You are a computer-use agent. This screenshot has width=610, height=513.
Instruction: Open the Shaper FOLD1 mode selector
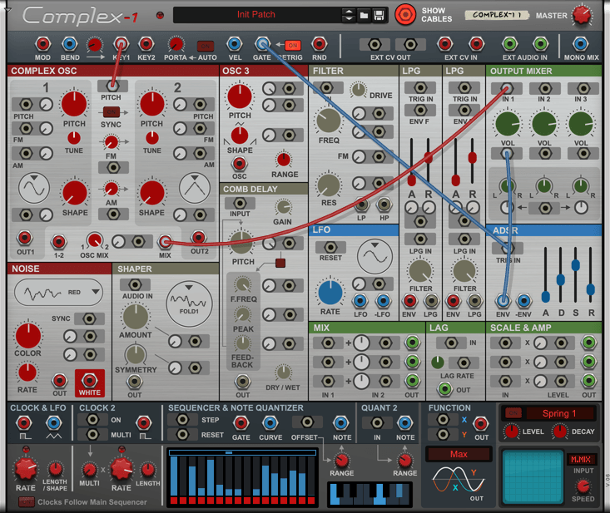pos(189,304)
